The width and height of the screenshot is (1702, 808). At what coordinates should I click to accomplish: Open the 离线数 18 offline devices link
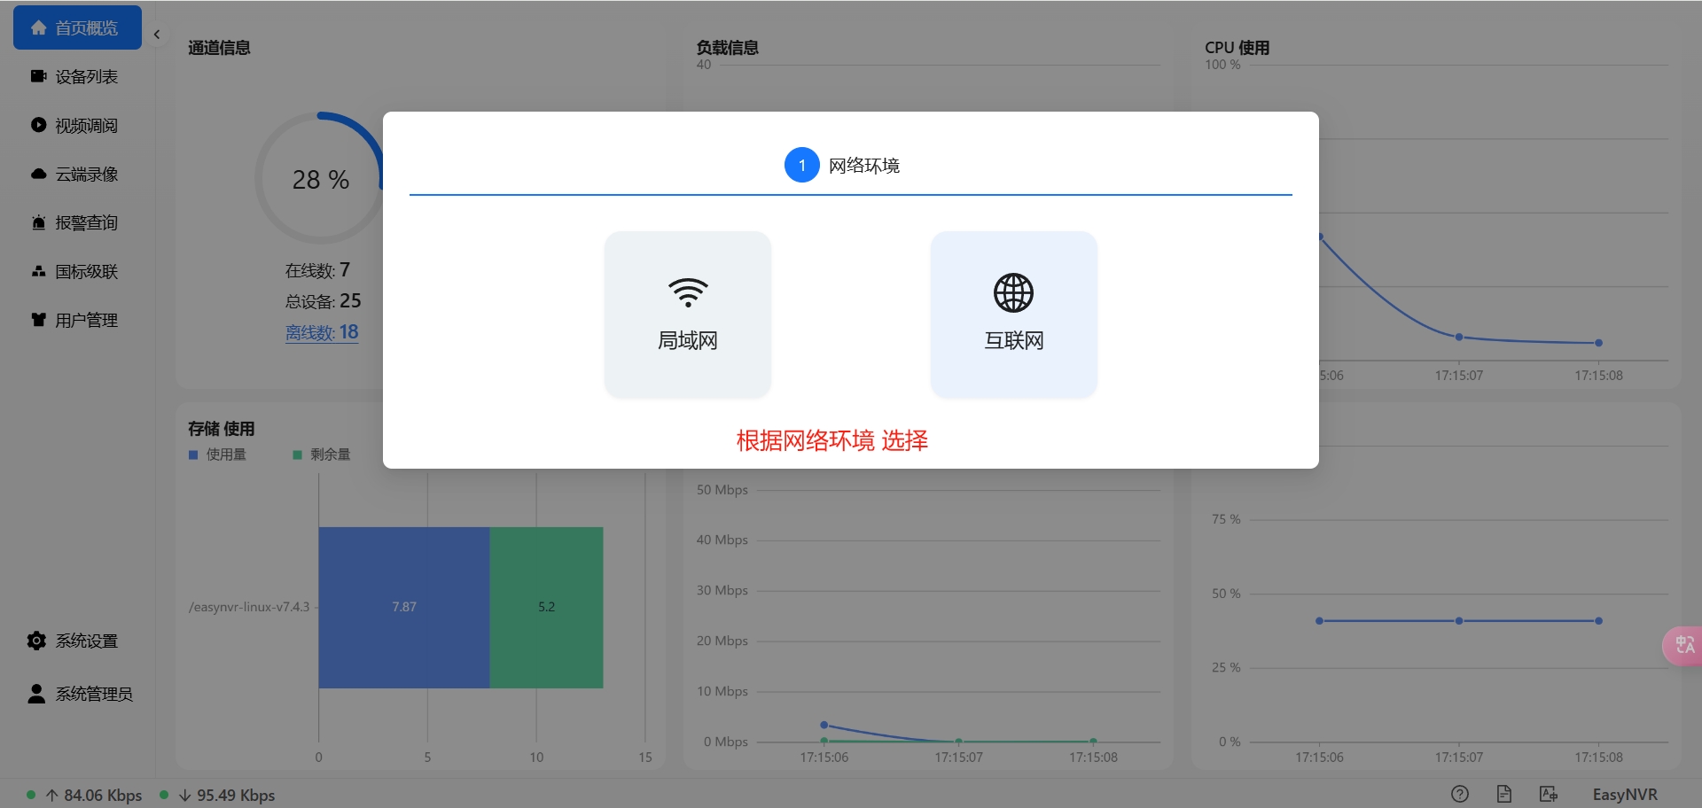click(322, 331)
